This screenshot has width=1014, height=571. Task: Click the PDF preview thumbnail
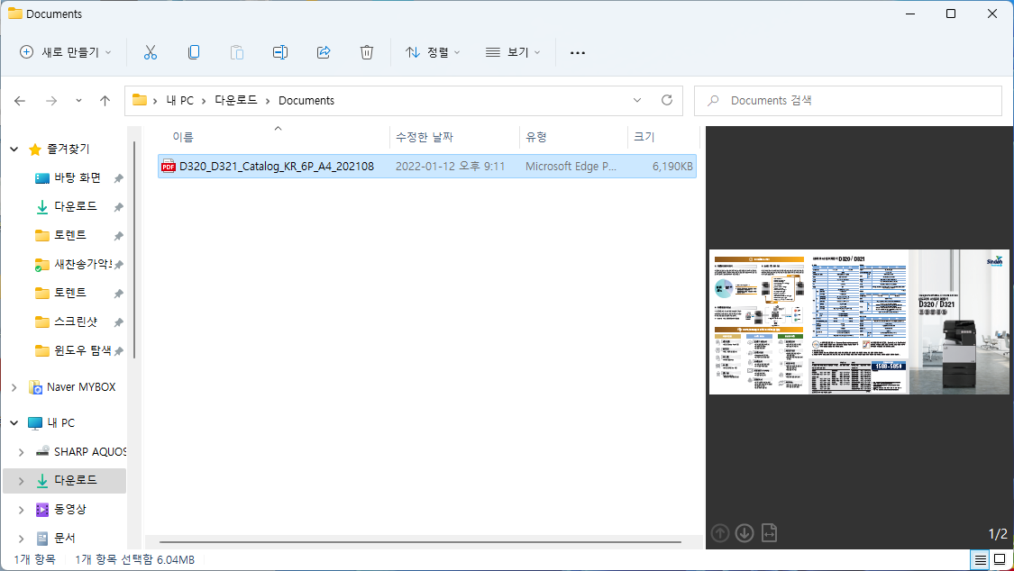[x=860, y=322]
